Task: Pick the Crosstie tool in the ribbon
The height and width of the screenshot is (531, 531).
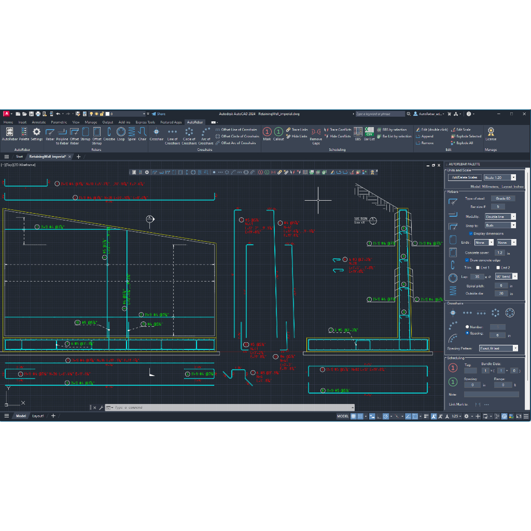Action: click(x=109, y=134)
